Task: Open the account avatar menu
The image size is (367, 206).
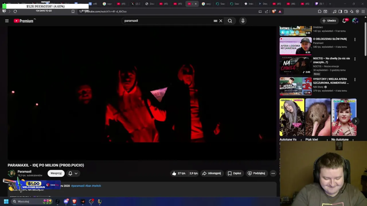Action: click(x=355, y=21)
